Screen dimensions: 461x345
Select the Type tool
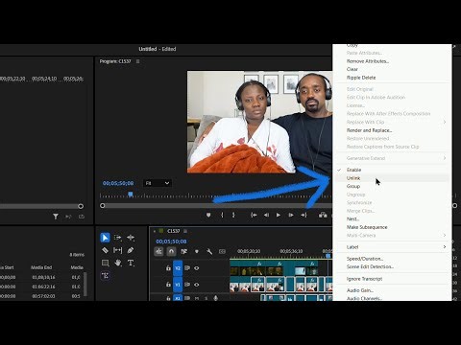(131, 263)
